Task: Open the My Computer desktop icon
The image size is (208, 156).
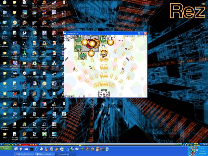Action: tap(5, 14)
